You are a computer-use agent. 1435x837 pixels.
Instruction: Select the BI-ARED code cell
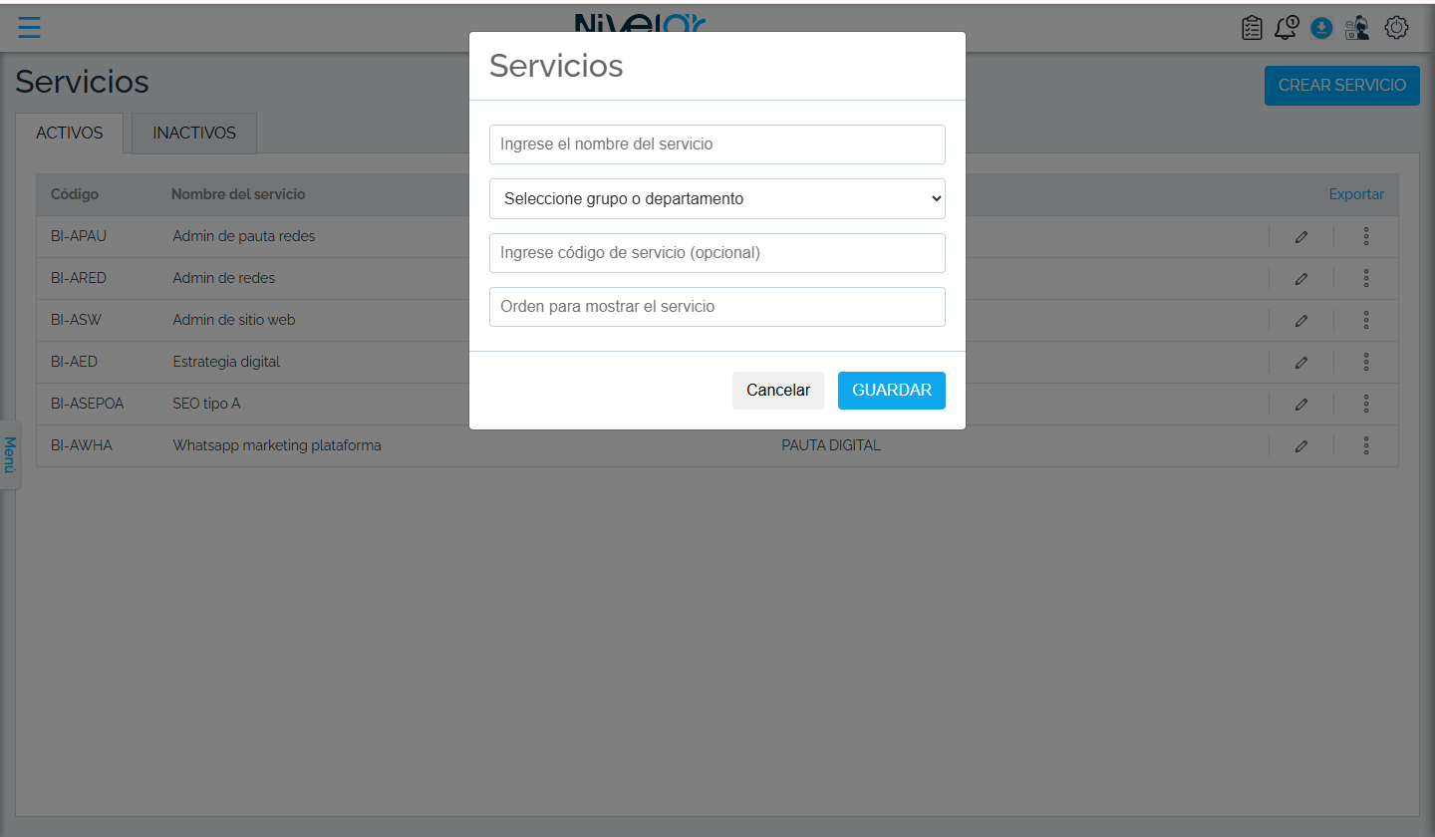coord(79,278)
